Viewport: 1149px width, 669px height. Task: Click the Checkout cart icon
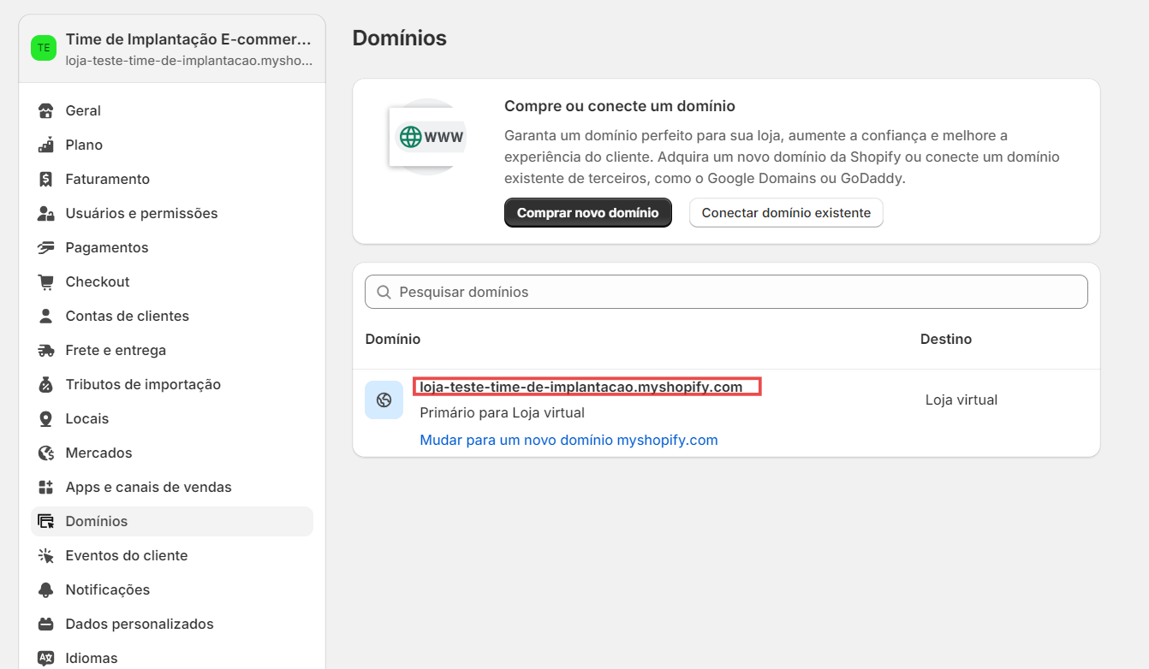(46, 282)
